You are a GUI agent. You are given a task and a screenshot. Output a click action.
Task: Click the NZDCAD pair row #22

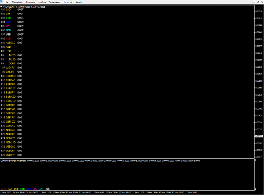(11, 130)
